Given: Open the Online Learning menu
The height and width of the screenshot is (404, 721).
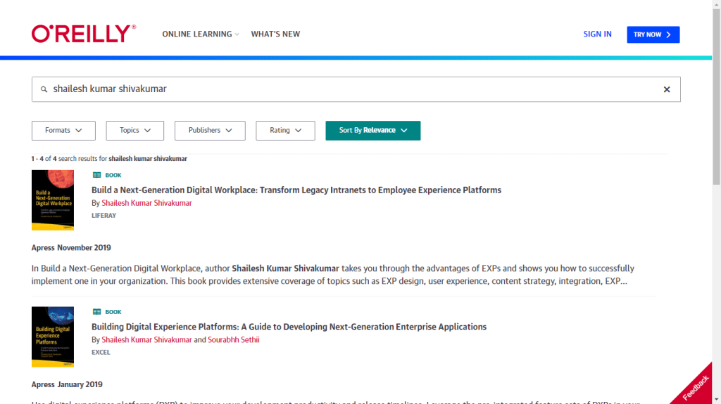Looking at the screenshot, I should click(200, 34).
